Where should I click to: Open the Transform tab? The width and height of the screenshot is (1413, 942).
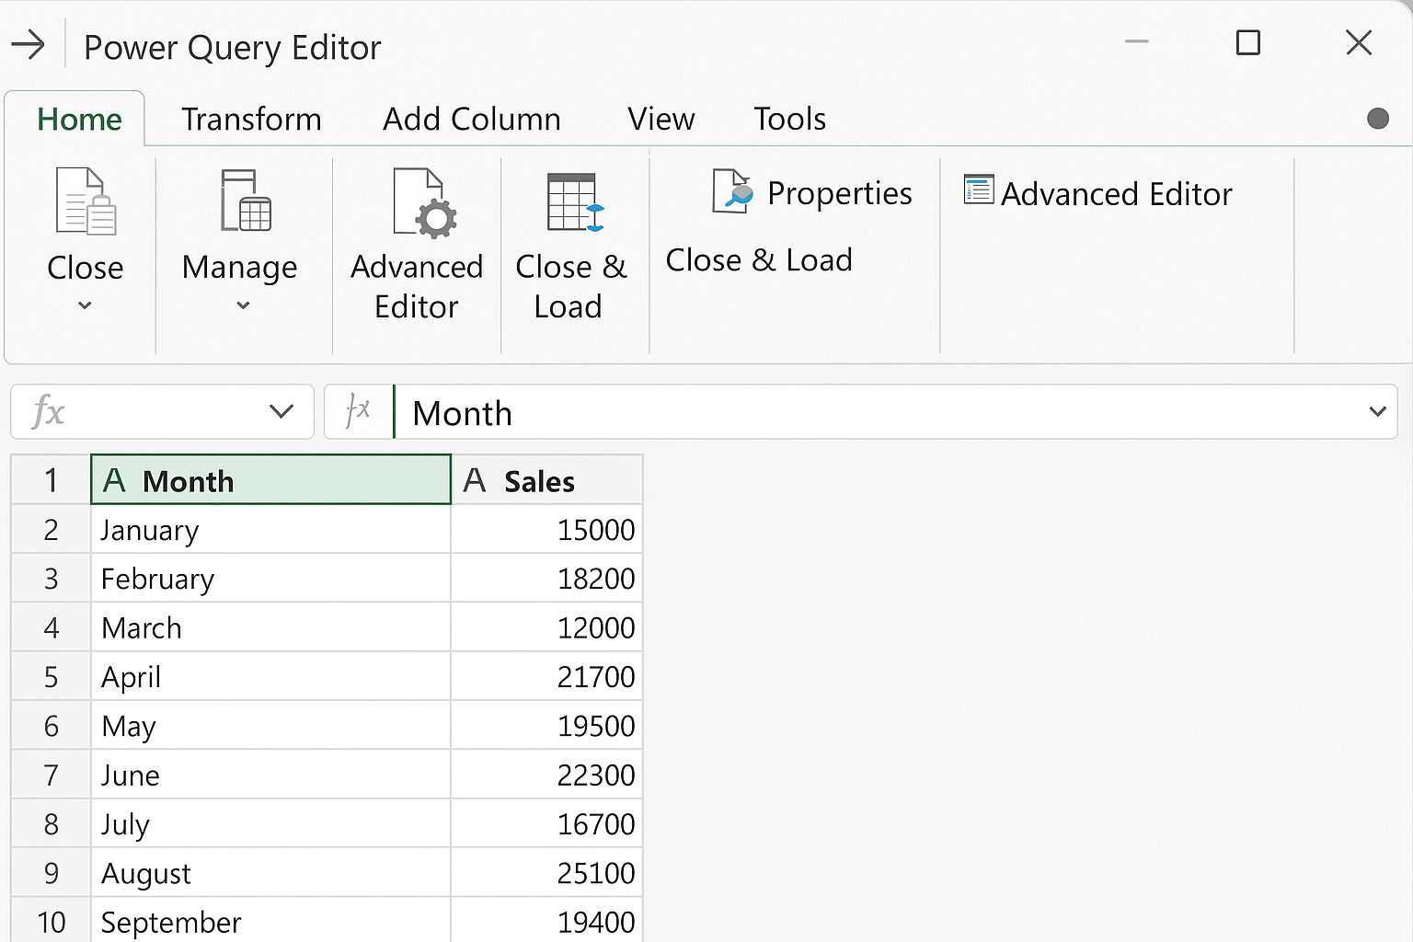(251, 119)
